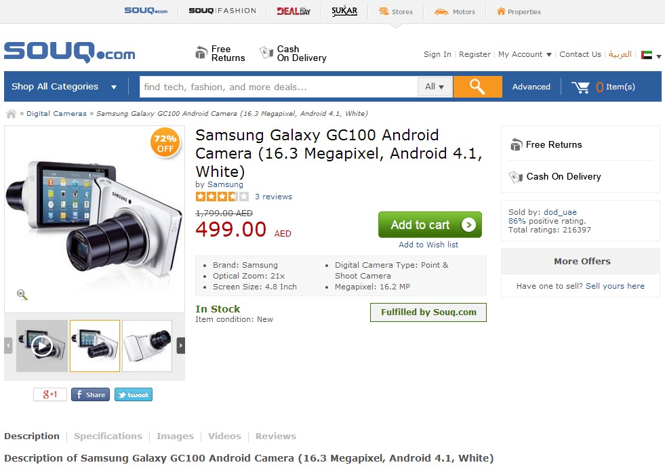Share on Google +1 button
The height and width of the screenshot is (469, 665).
coord(50,394)
